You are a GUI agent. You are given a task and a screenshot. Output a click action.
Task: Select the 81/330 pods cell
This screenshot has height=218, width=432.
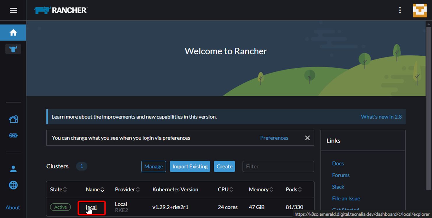[294, 207]
